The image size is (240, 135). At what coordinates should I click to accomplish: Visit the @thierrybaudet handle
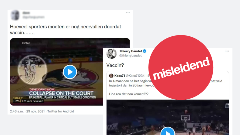[130, 55]
